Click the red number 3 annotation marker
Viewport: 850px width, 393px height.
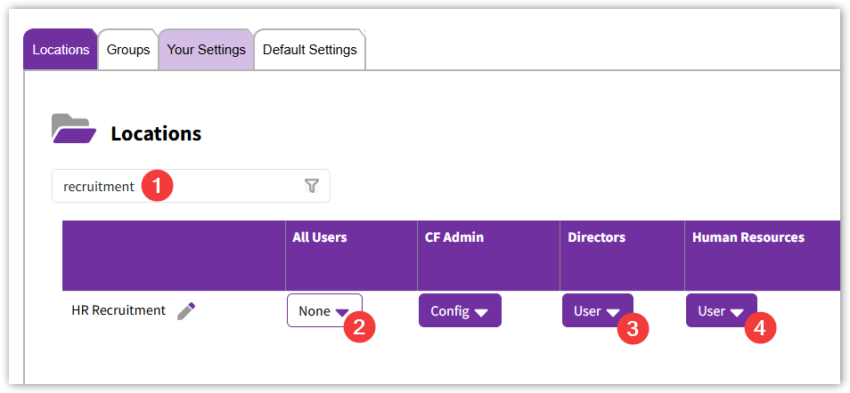coord(633,327)
